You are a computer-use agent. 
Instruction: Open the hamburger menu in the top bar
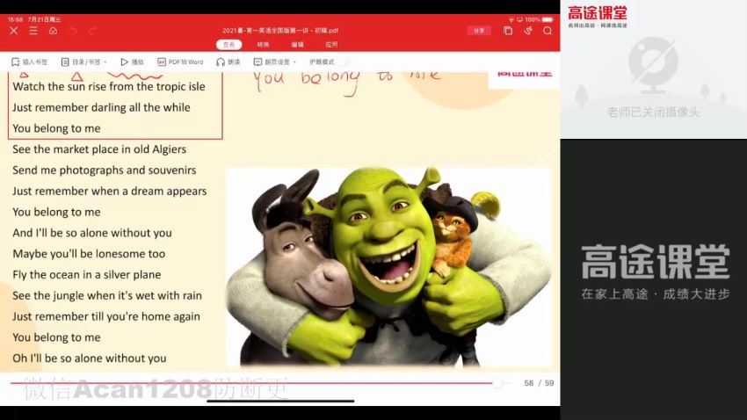(x=33, y=31)
